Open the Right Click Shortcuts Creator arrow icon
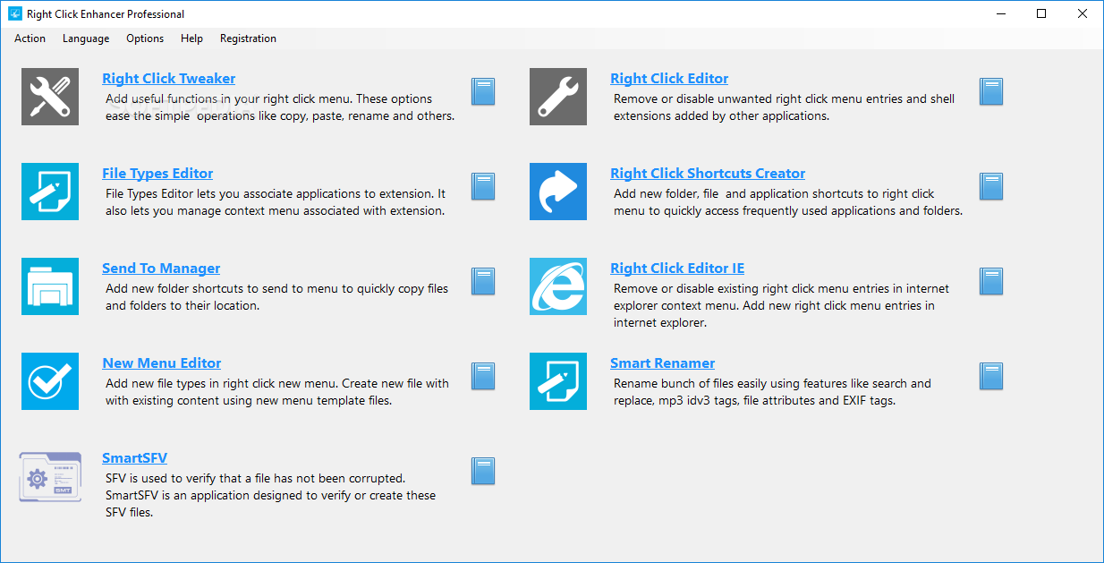This screenshot has height=563, width=1104. (558, 192)
